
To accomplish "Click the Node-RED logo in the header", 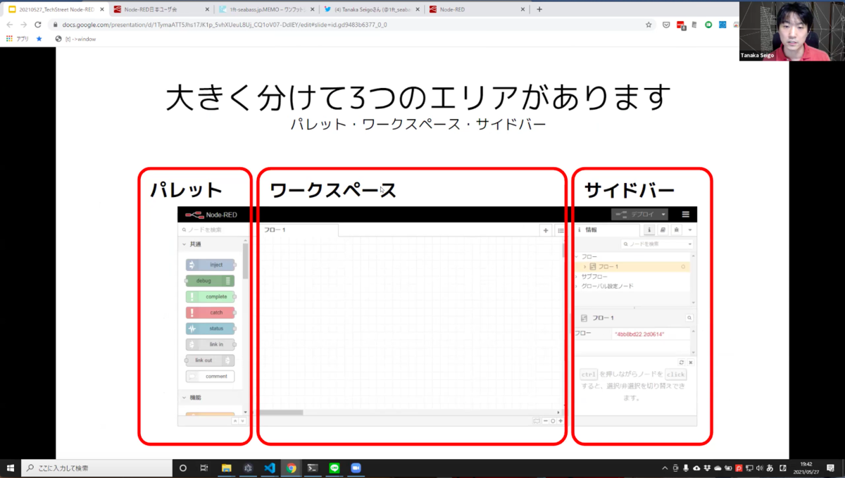I will (x=211, y=215).
